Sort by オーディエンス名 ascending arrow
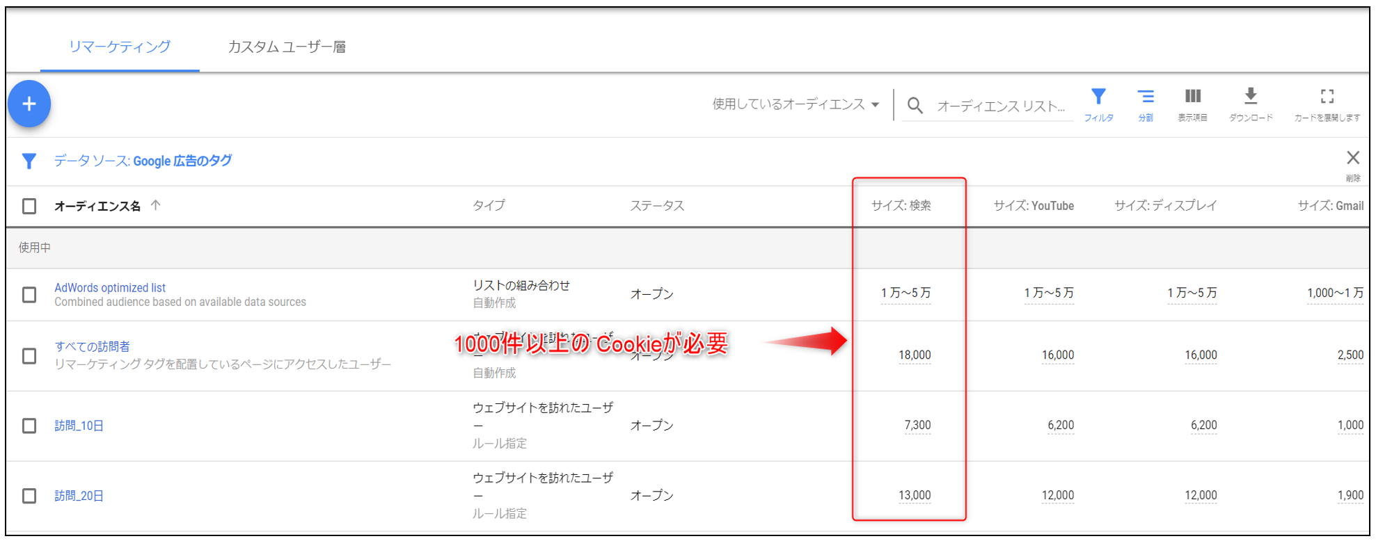The image size is (1376, 541). point(156,205)
